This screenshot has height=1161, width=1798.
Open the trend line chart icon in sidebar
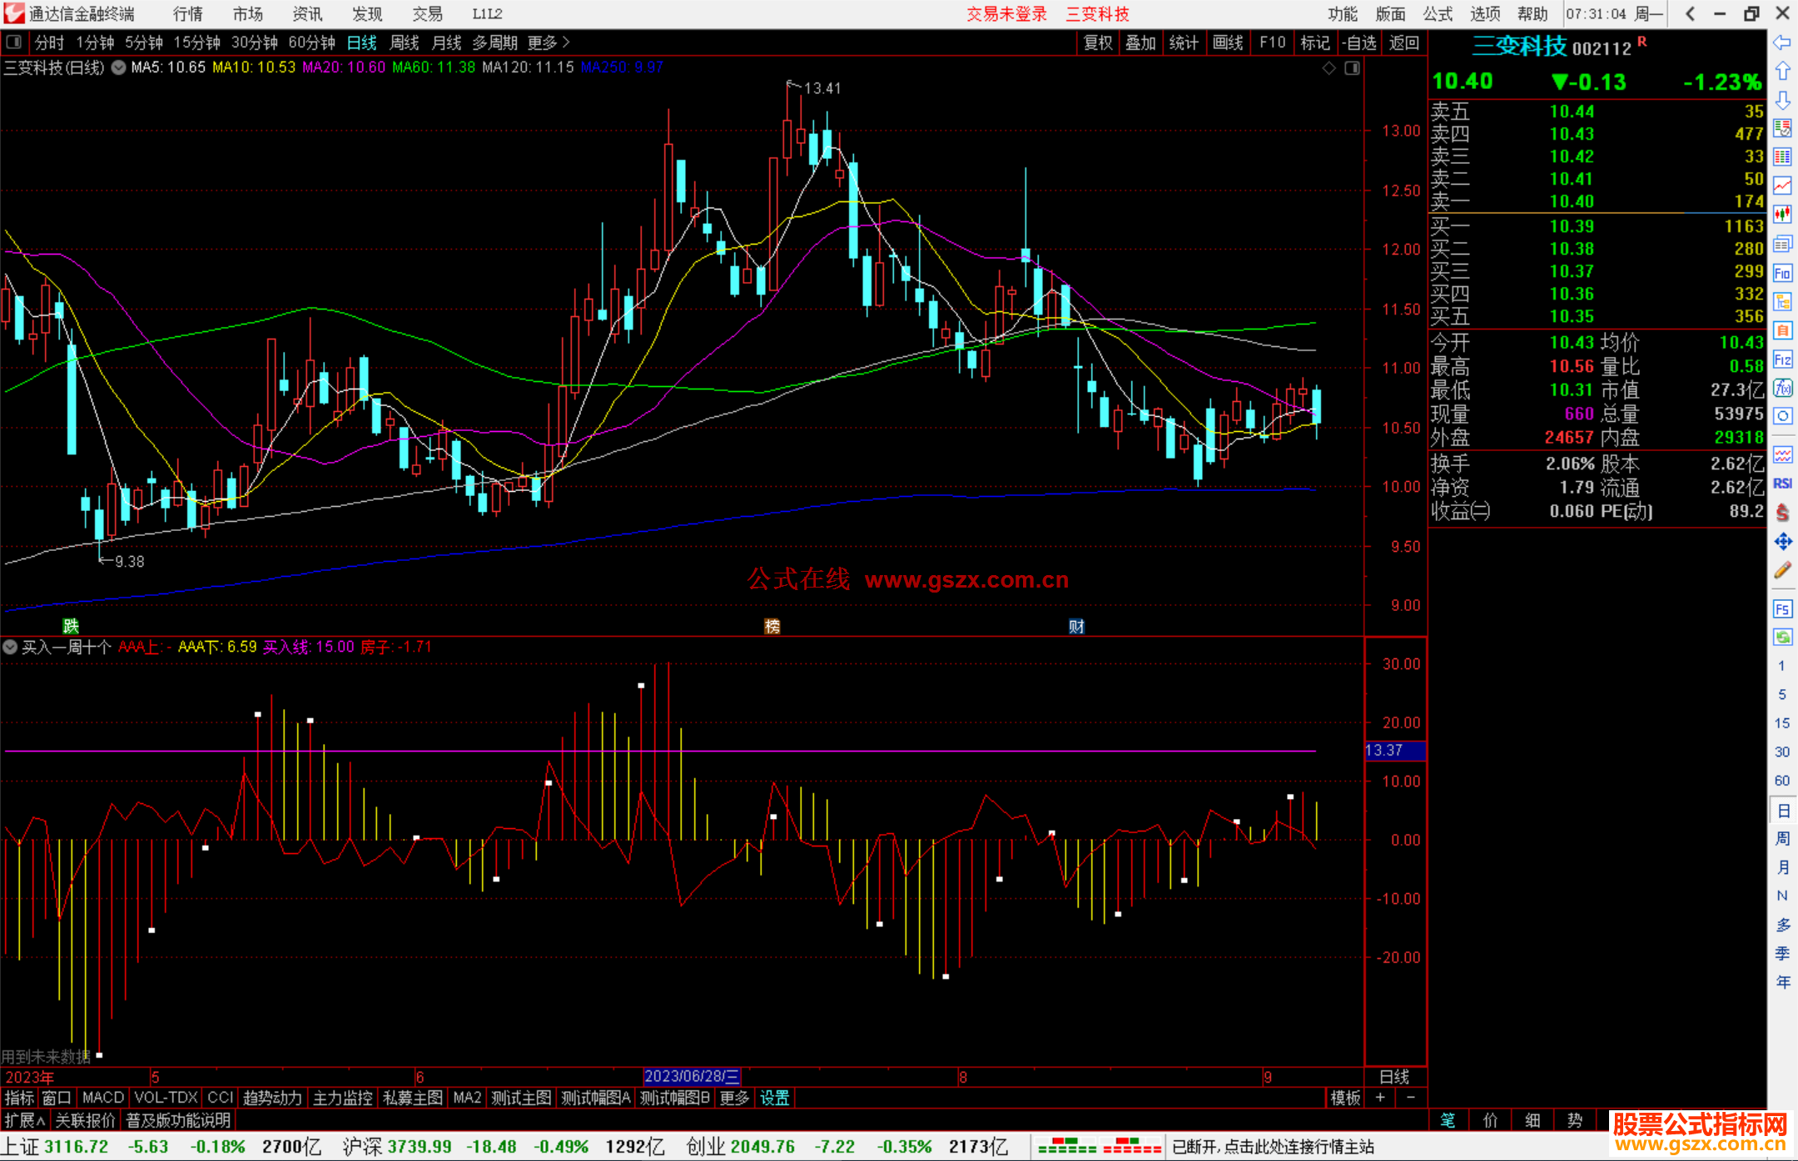point(1782,186)
